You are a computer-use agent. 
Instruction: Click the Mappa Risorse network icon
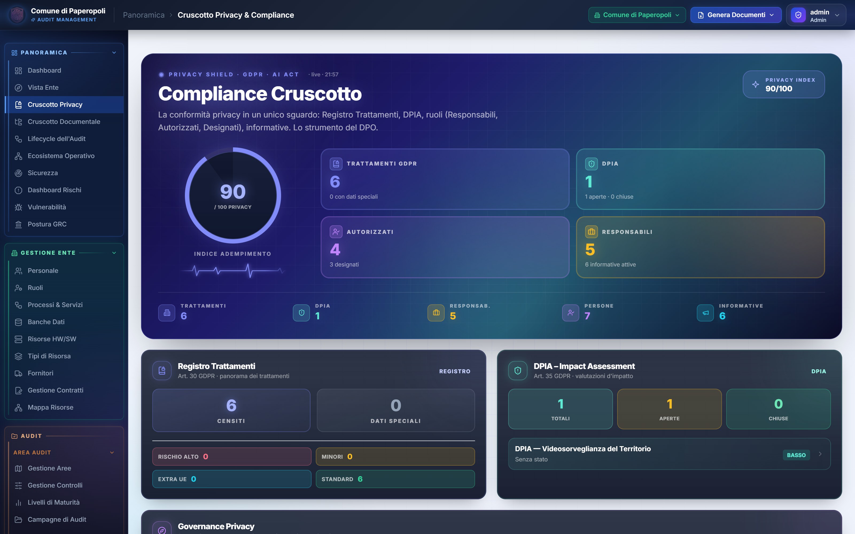point(18,407)
